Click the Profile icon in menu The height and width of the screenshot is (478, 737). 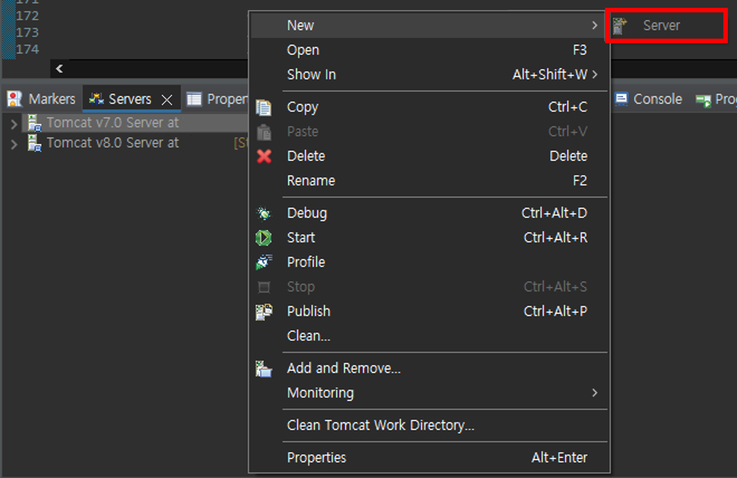point(264,262)
